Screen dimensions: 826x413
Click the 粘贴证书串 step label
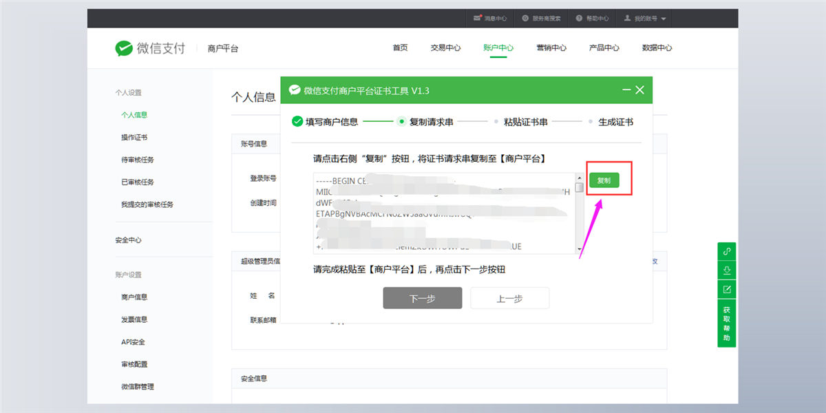coord(526,122)
